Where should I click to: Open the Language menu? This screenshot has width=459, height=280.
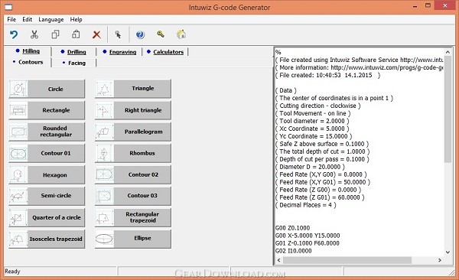[x=51, y=19]
